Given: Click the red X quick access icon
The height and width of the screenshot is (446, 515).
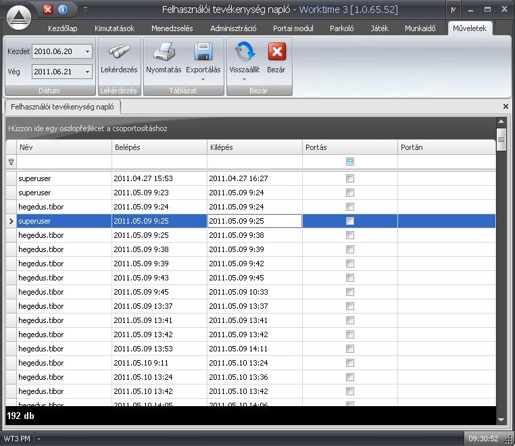Looking at the screenshot, I should pos(48,9).
